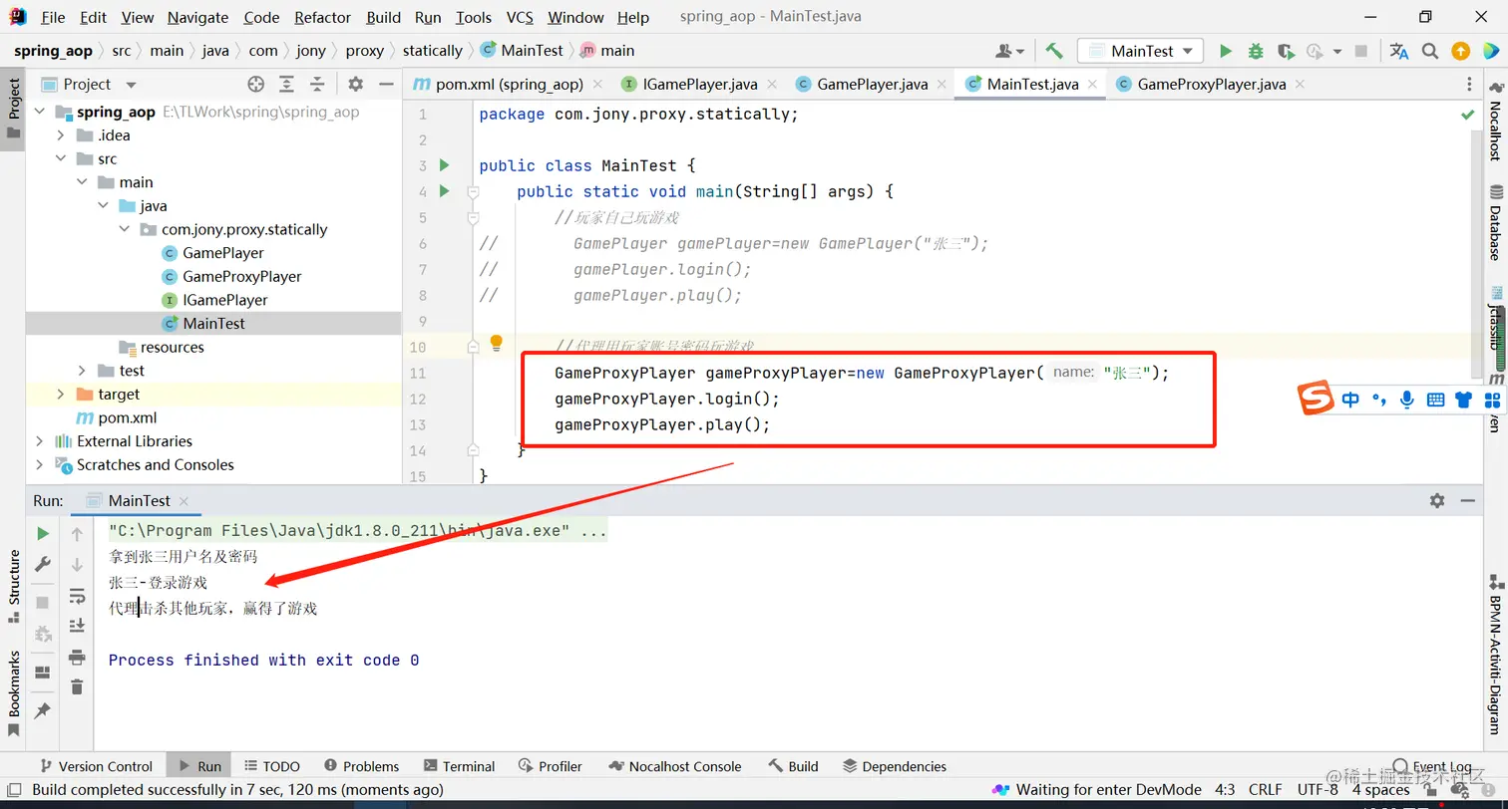
Task: Open Search Everywhere magnifier icon
Action: 1430,51
